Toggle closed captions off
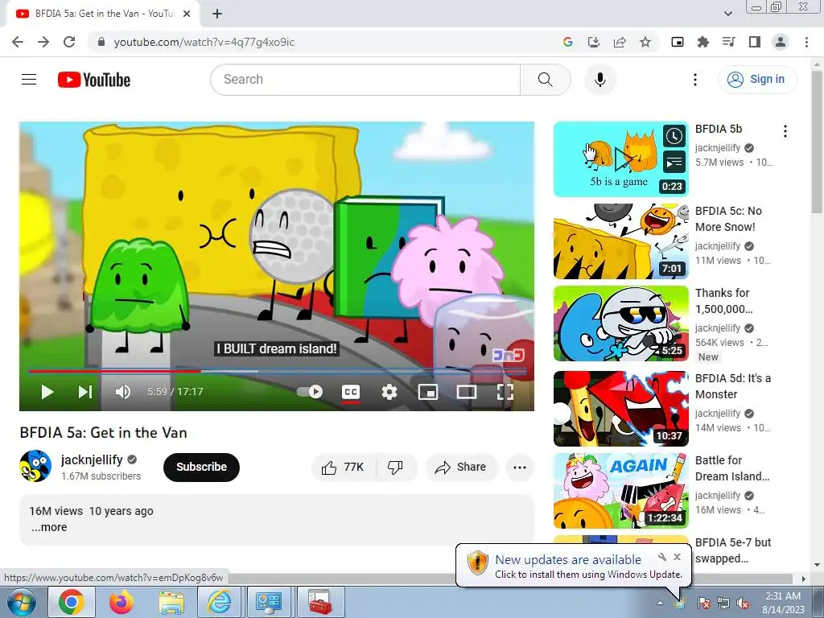 (351, 392)
